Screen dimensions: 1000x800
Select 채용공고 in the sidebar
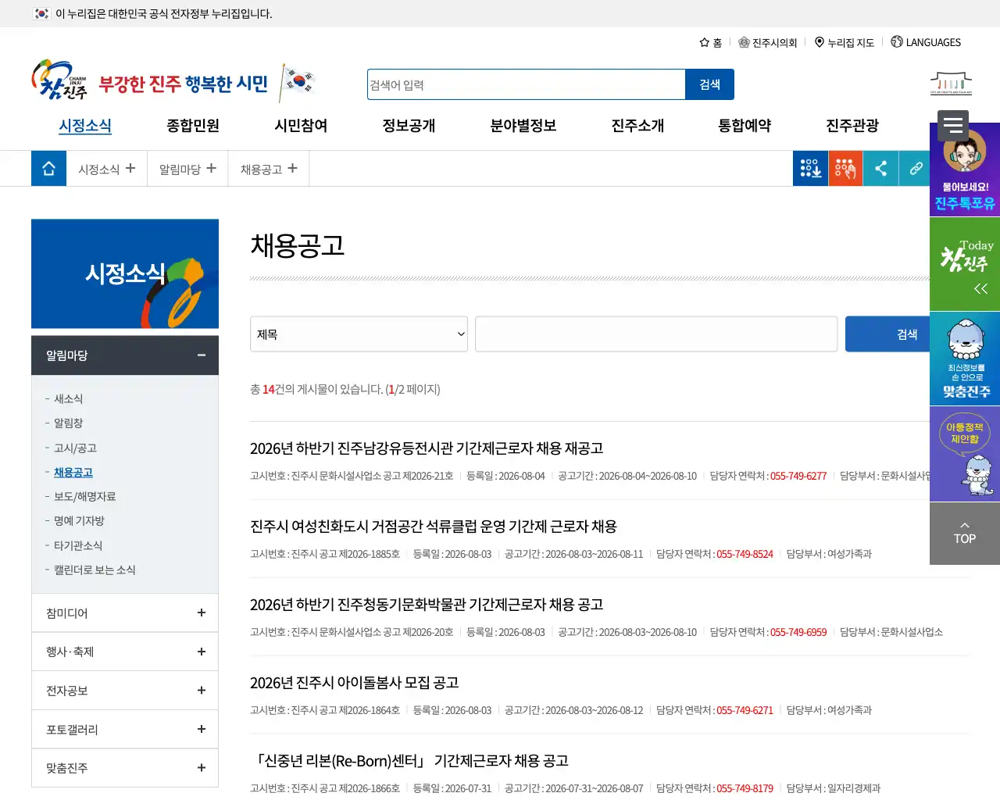[x=73, y=472]
